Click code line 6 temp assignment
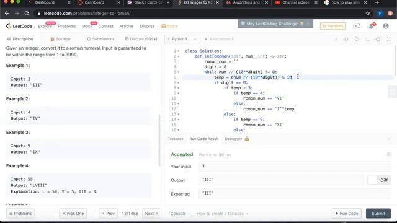 point(253,77)
